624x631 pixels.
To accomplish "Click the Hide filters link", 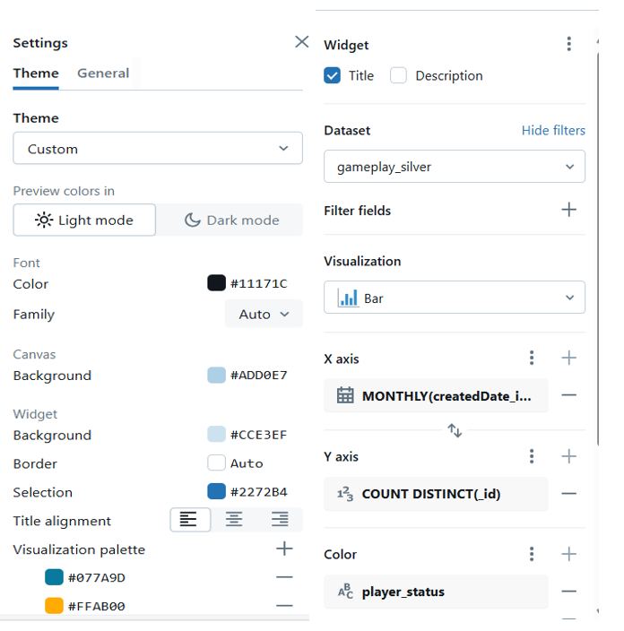I will pyautogui.click(x=553, y=130).
